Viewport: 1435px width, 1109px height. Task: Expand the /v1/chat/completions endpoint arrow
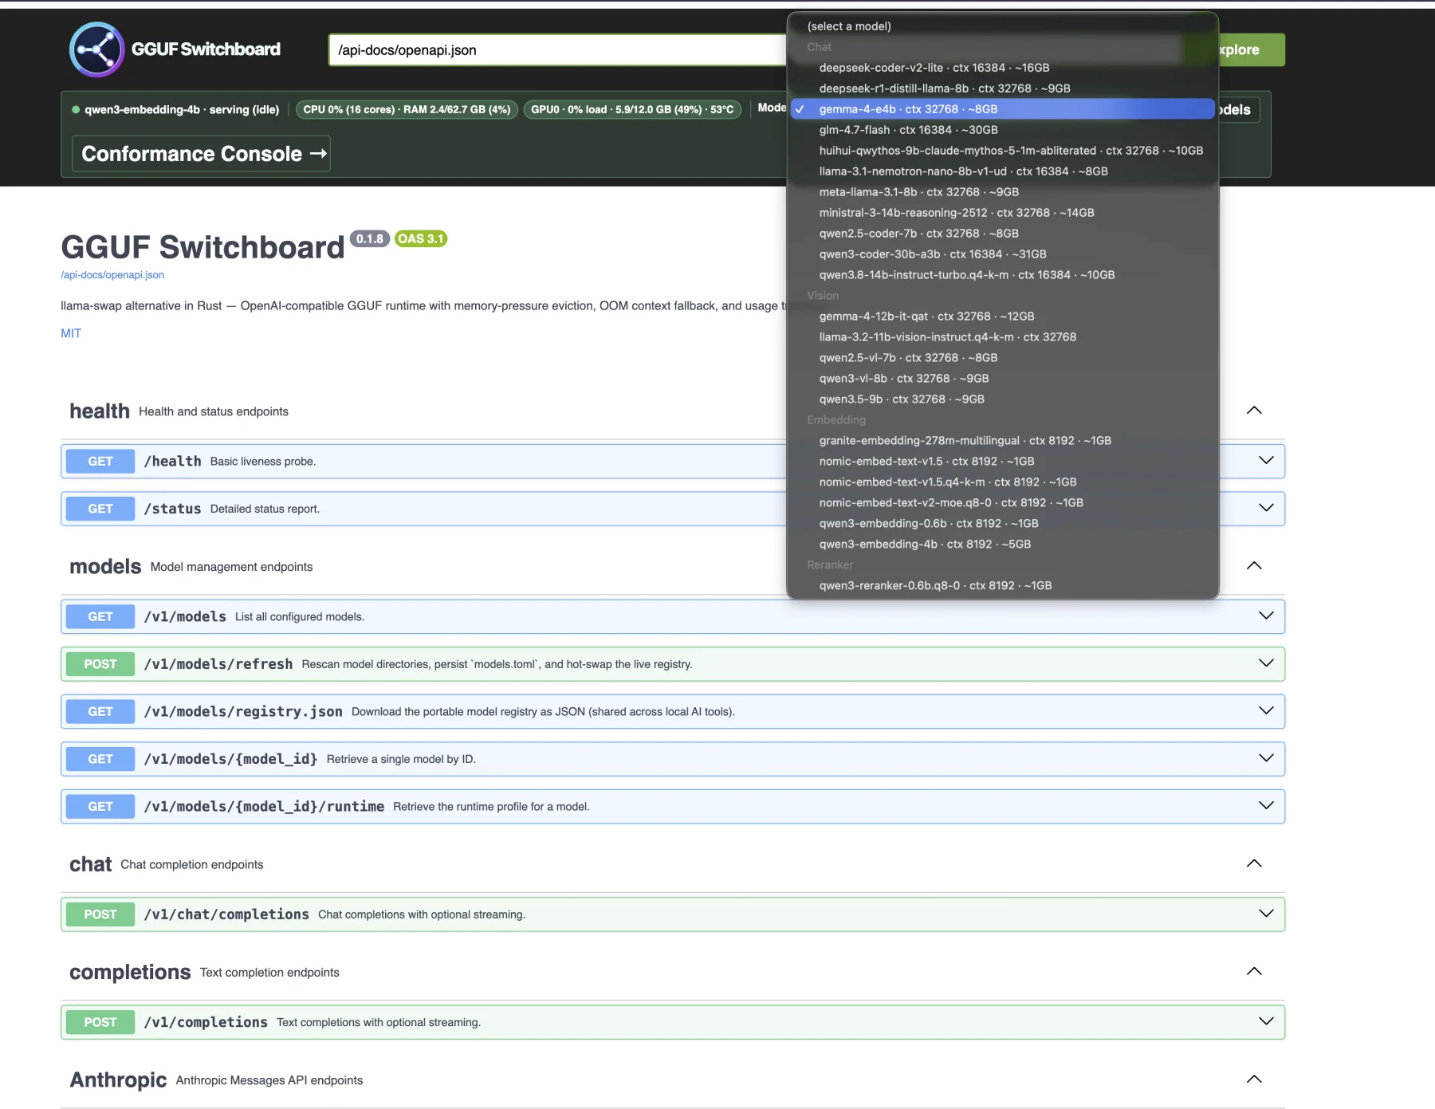coord(1266,914)
